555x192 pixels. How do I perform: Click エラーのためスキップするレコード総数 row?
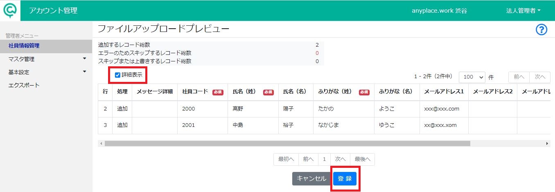pos(211,53)
